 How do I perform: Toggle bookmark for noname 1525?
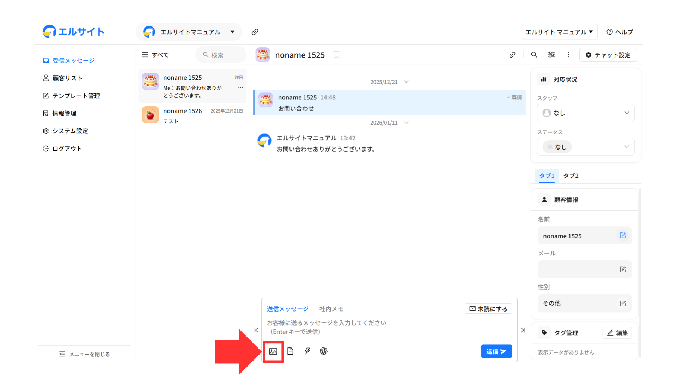(336, 55)
